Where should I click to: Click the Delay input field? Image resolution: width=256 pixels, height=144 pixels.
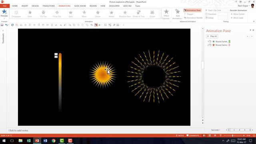tap(223, 18)
